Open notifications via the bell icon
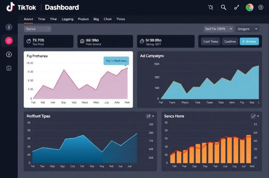Viewport: 269px width, 178px height. pyautogui.click(x=210, y=7)
